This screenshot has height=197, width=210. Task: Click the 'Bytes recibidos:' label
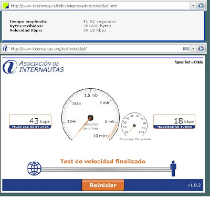pos(26,26)
